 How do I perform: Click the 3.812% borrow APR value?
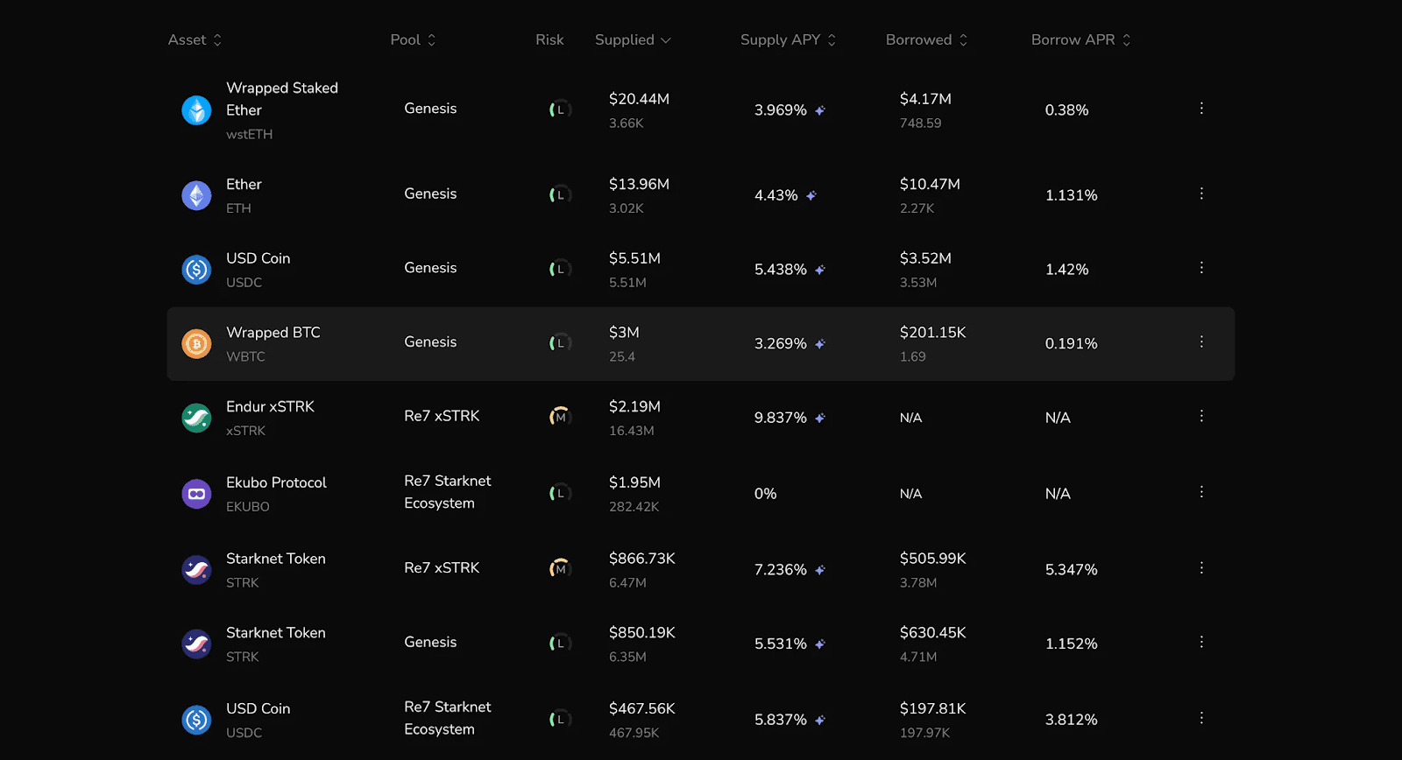pos(1071,720)
